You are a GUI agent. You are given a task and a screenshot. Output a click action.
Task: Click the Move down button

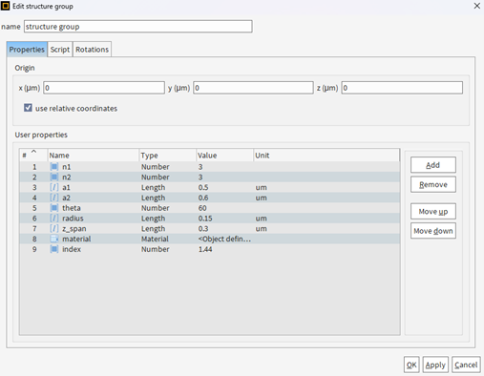[433, 231]
